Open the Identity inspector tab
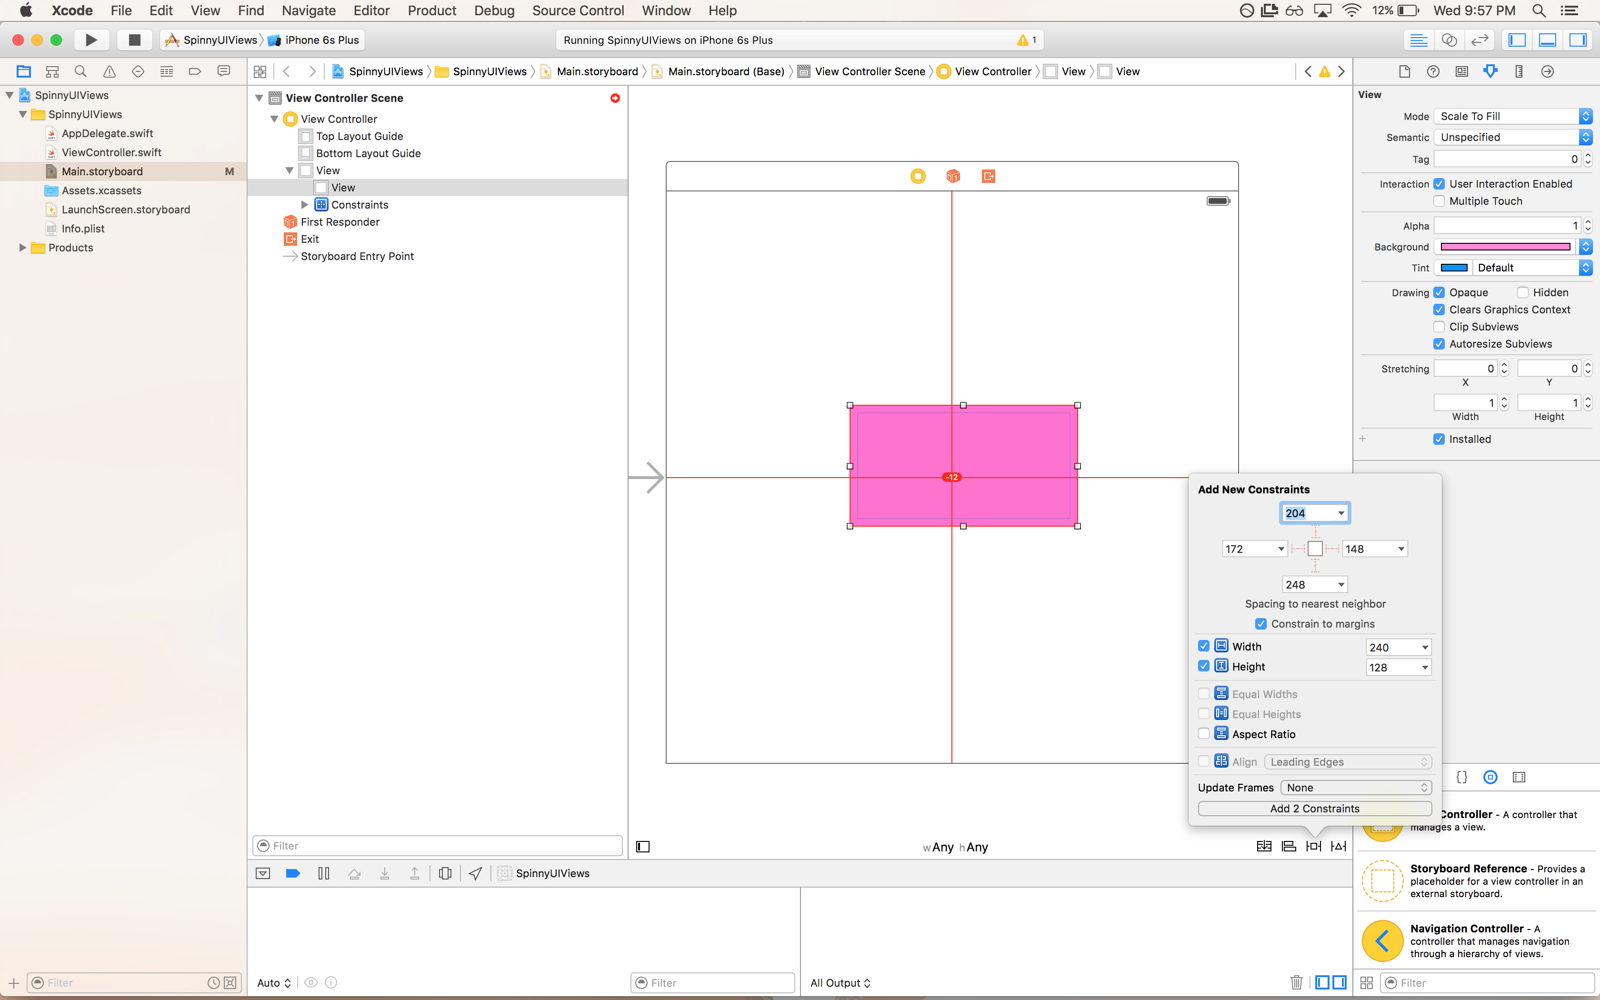The width and height of the screenshot is (1600, 1000). (1462, 71)
